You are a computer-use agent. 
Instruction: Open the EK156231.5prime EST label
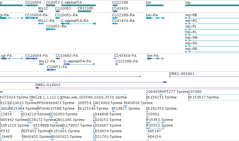coord(161,97)
